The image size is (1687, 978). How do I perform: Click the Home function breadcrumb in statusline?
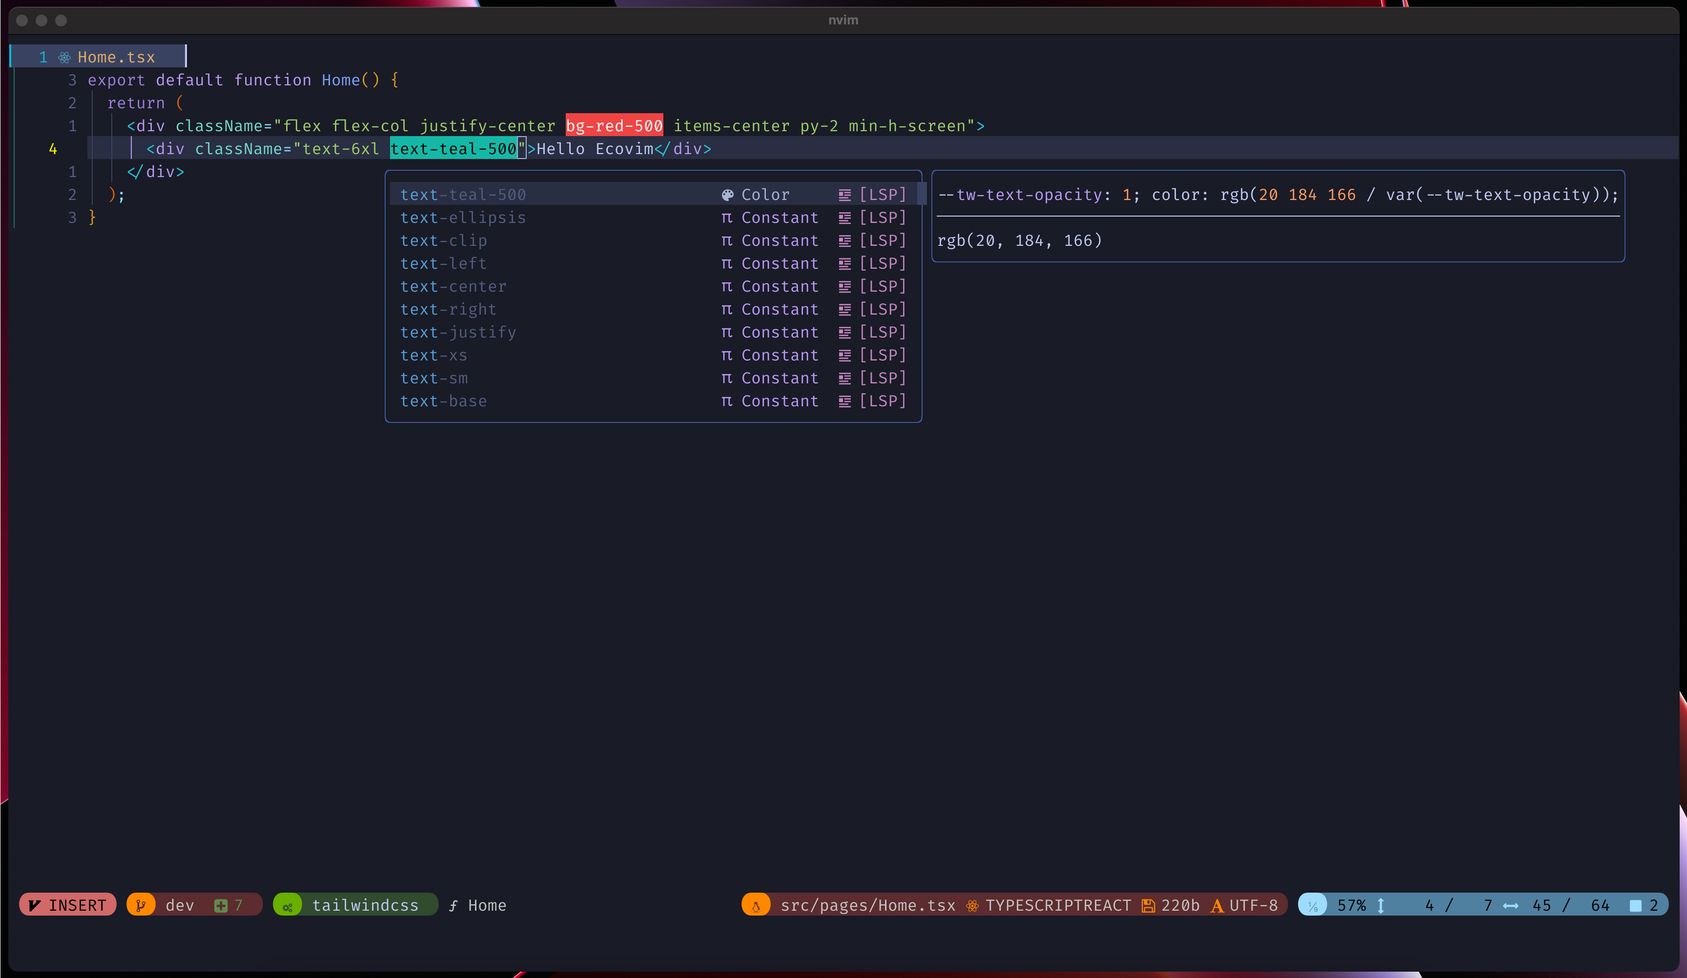coord(486,905)
